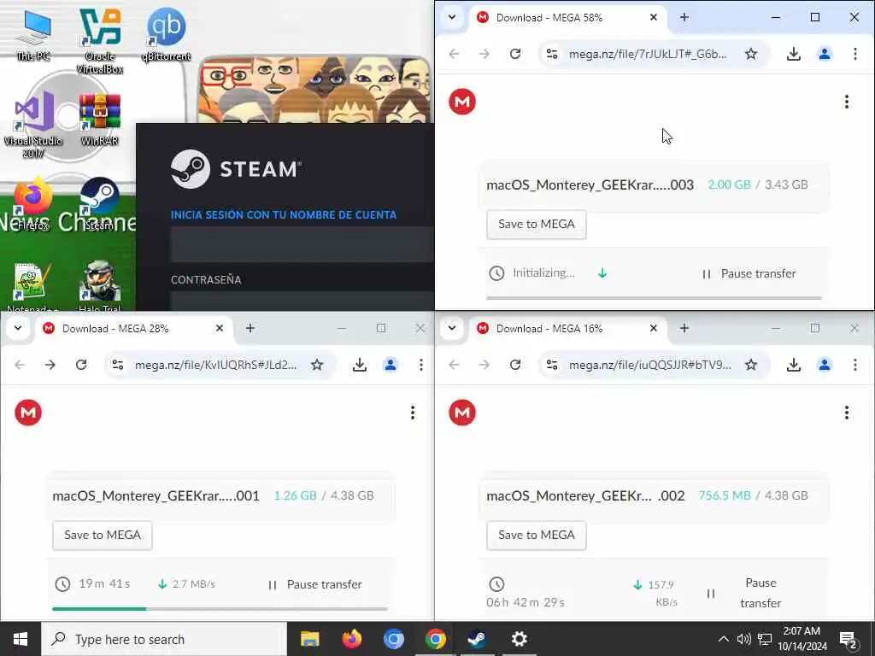Open new tab in MEGA 28% window
875x656 pixels.
250,328
